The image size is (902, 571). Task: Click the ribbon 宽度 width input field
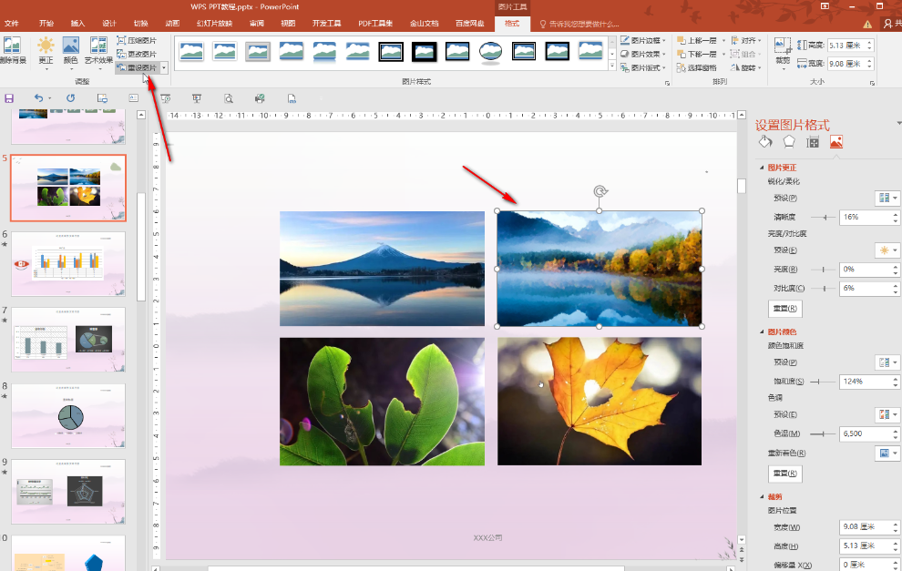[x=851, y=63]
